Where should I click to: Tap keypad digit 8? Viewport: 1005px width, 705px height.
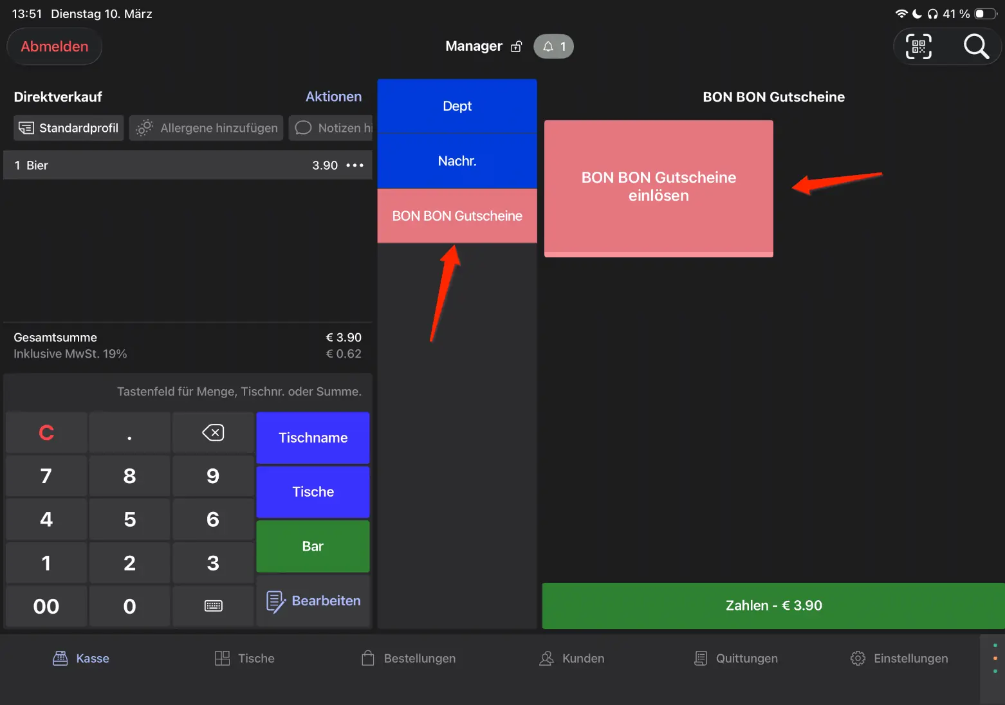129,476
